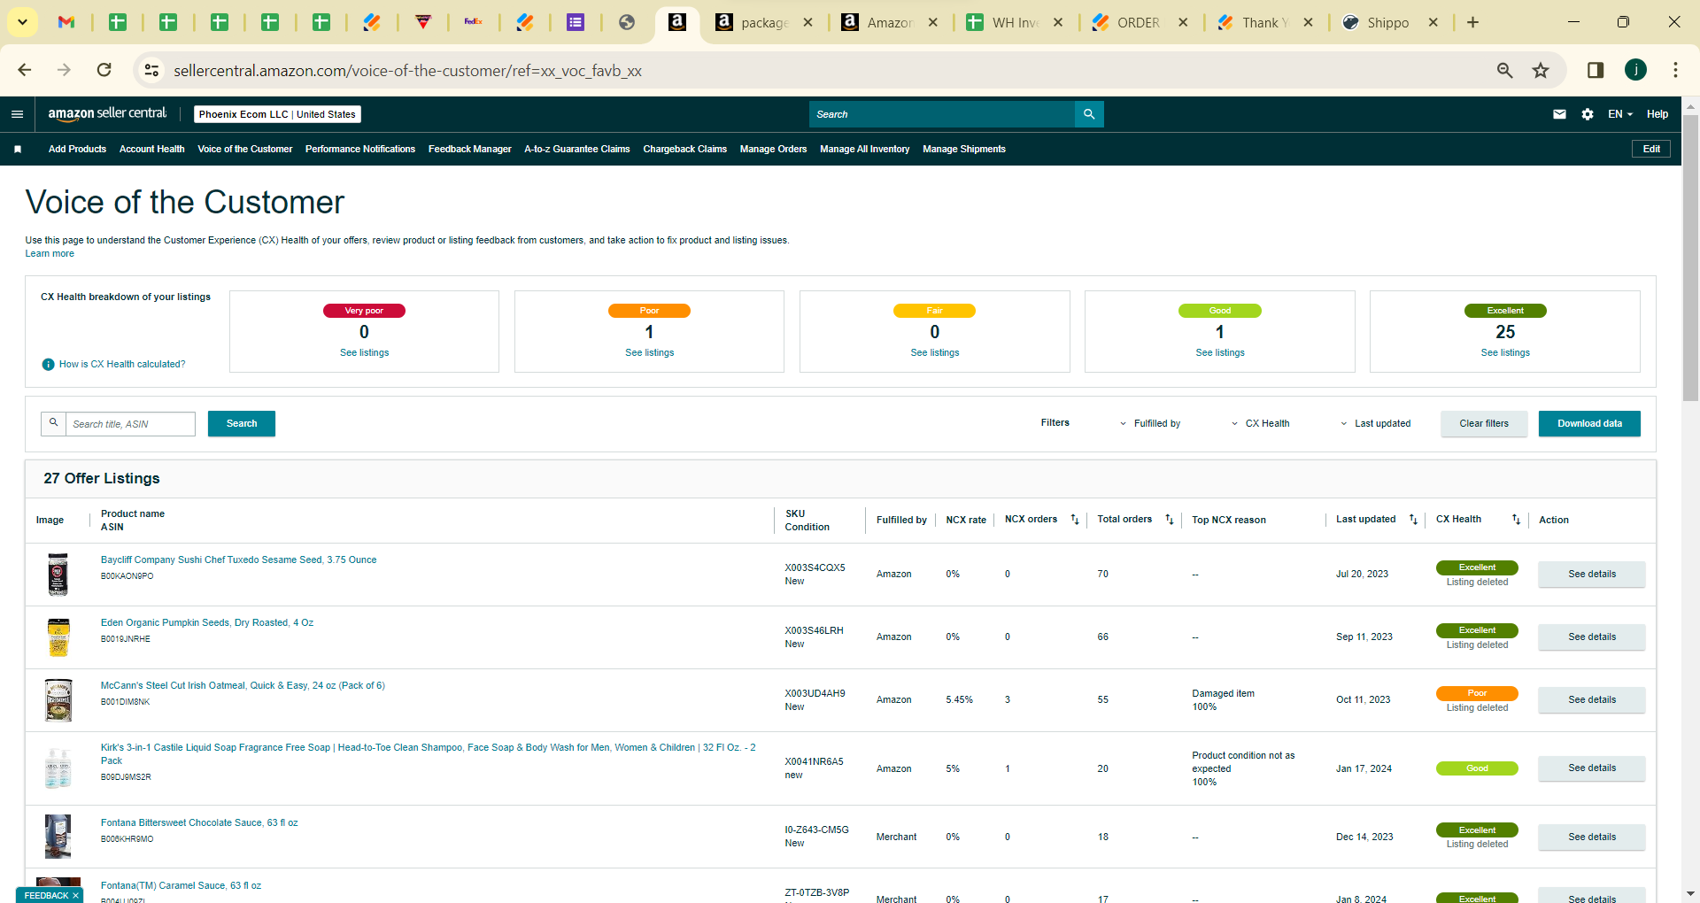Open the EN language dropdown

(x=1620, y=114)
